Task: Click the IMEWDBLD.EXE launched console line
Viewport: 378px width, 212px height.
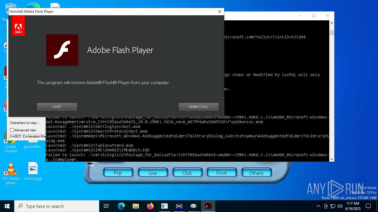Action: (x=98, y=150)
